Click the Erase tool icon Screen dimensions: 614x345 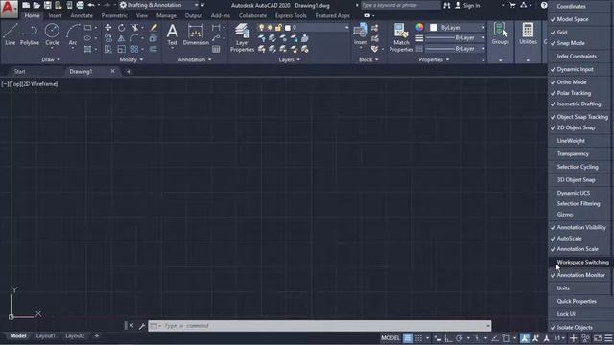[153, 28]
